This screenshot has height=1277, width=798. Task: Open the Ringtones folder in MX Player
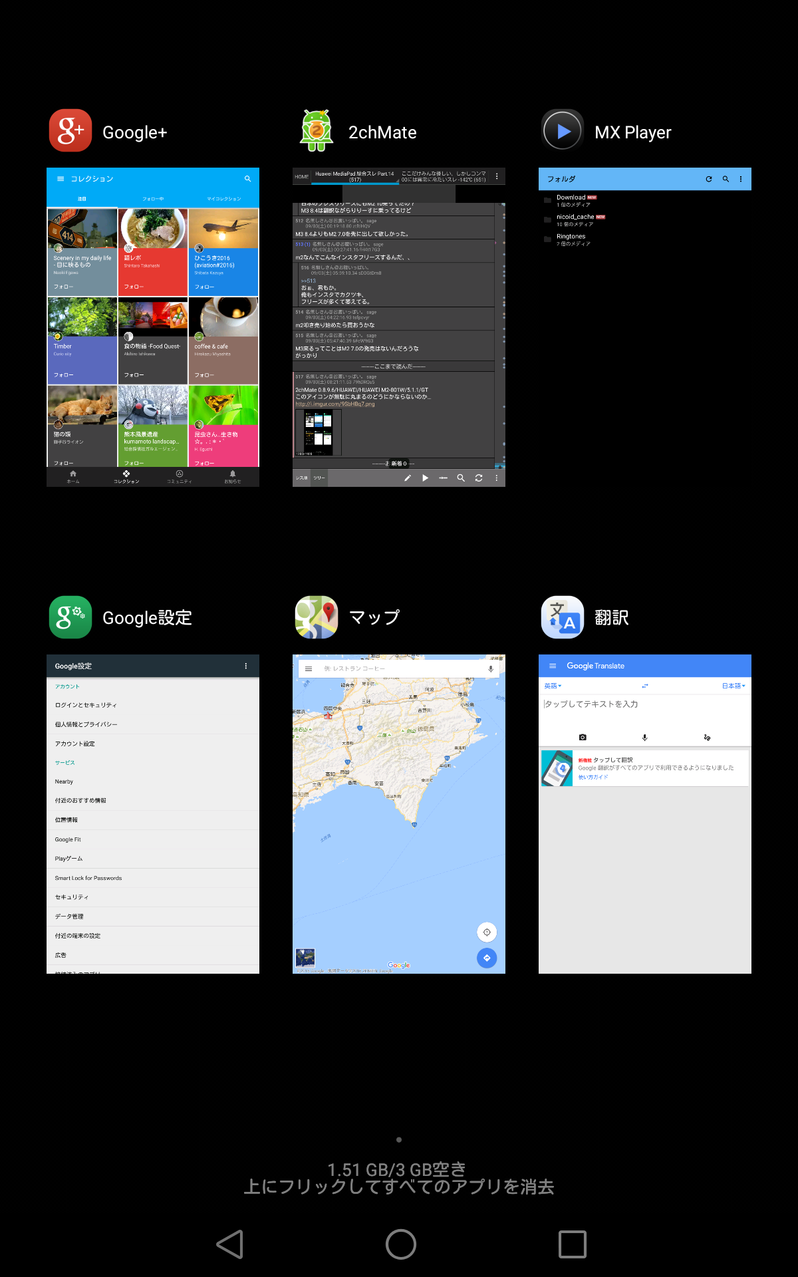click(x=645, y=239)
